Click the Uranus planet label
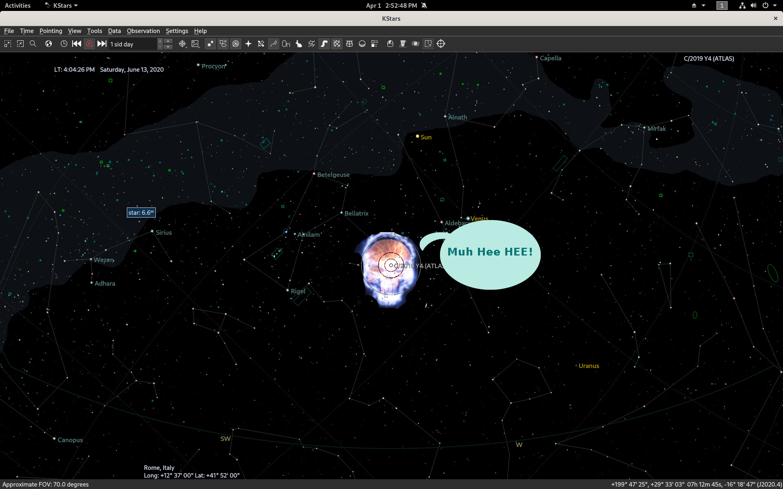Screen dimensions: 783x489 pos(589,366)
